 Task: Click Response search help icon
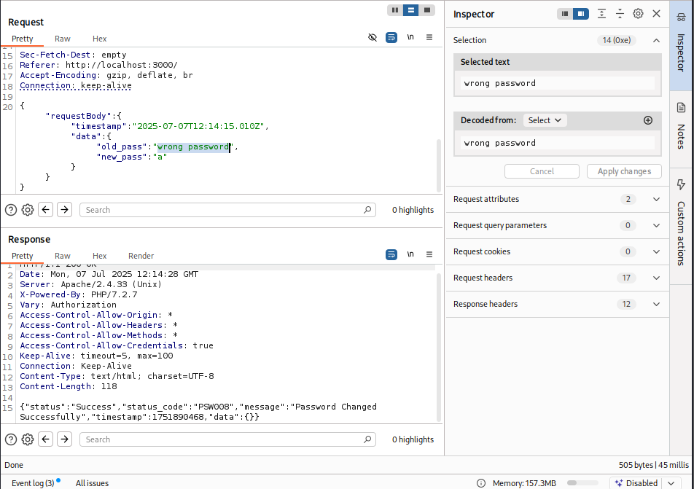[x=11, y=439]
